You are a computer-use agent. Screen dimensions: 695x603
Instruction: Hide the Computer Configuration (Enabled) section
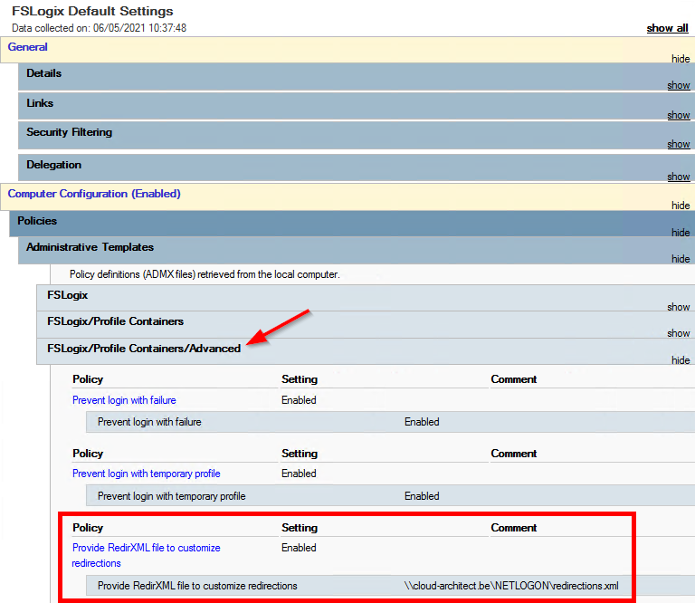tap(680, 206)
